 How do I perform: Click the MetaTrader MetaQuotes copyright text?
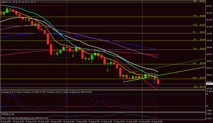pyautogui.click(x=25, y=118)
